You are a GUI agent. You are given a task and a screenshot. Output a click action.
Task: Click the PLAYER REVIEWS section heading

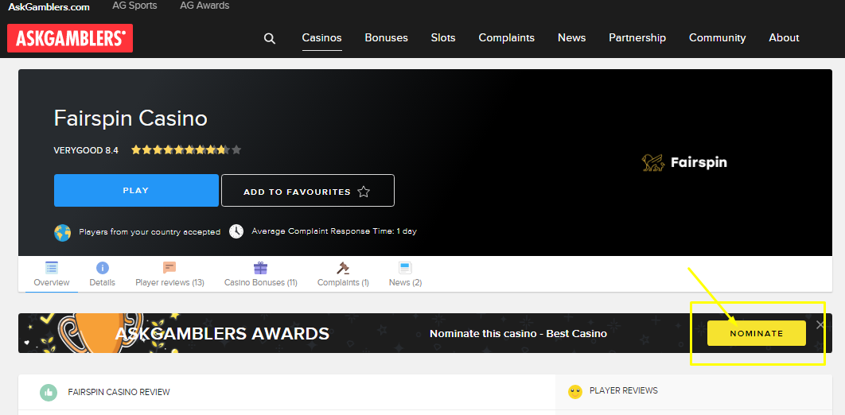pos(624,391)
